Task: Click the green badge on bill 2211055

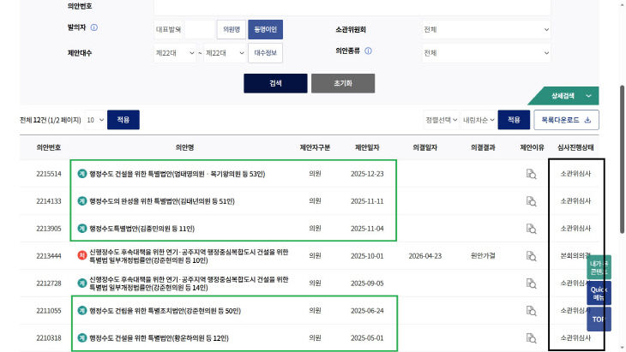Action: [81, 311]
